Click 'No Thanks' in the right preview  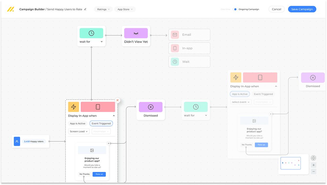point(247,145)
